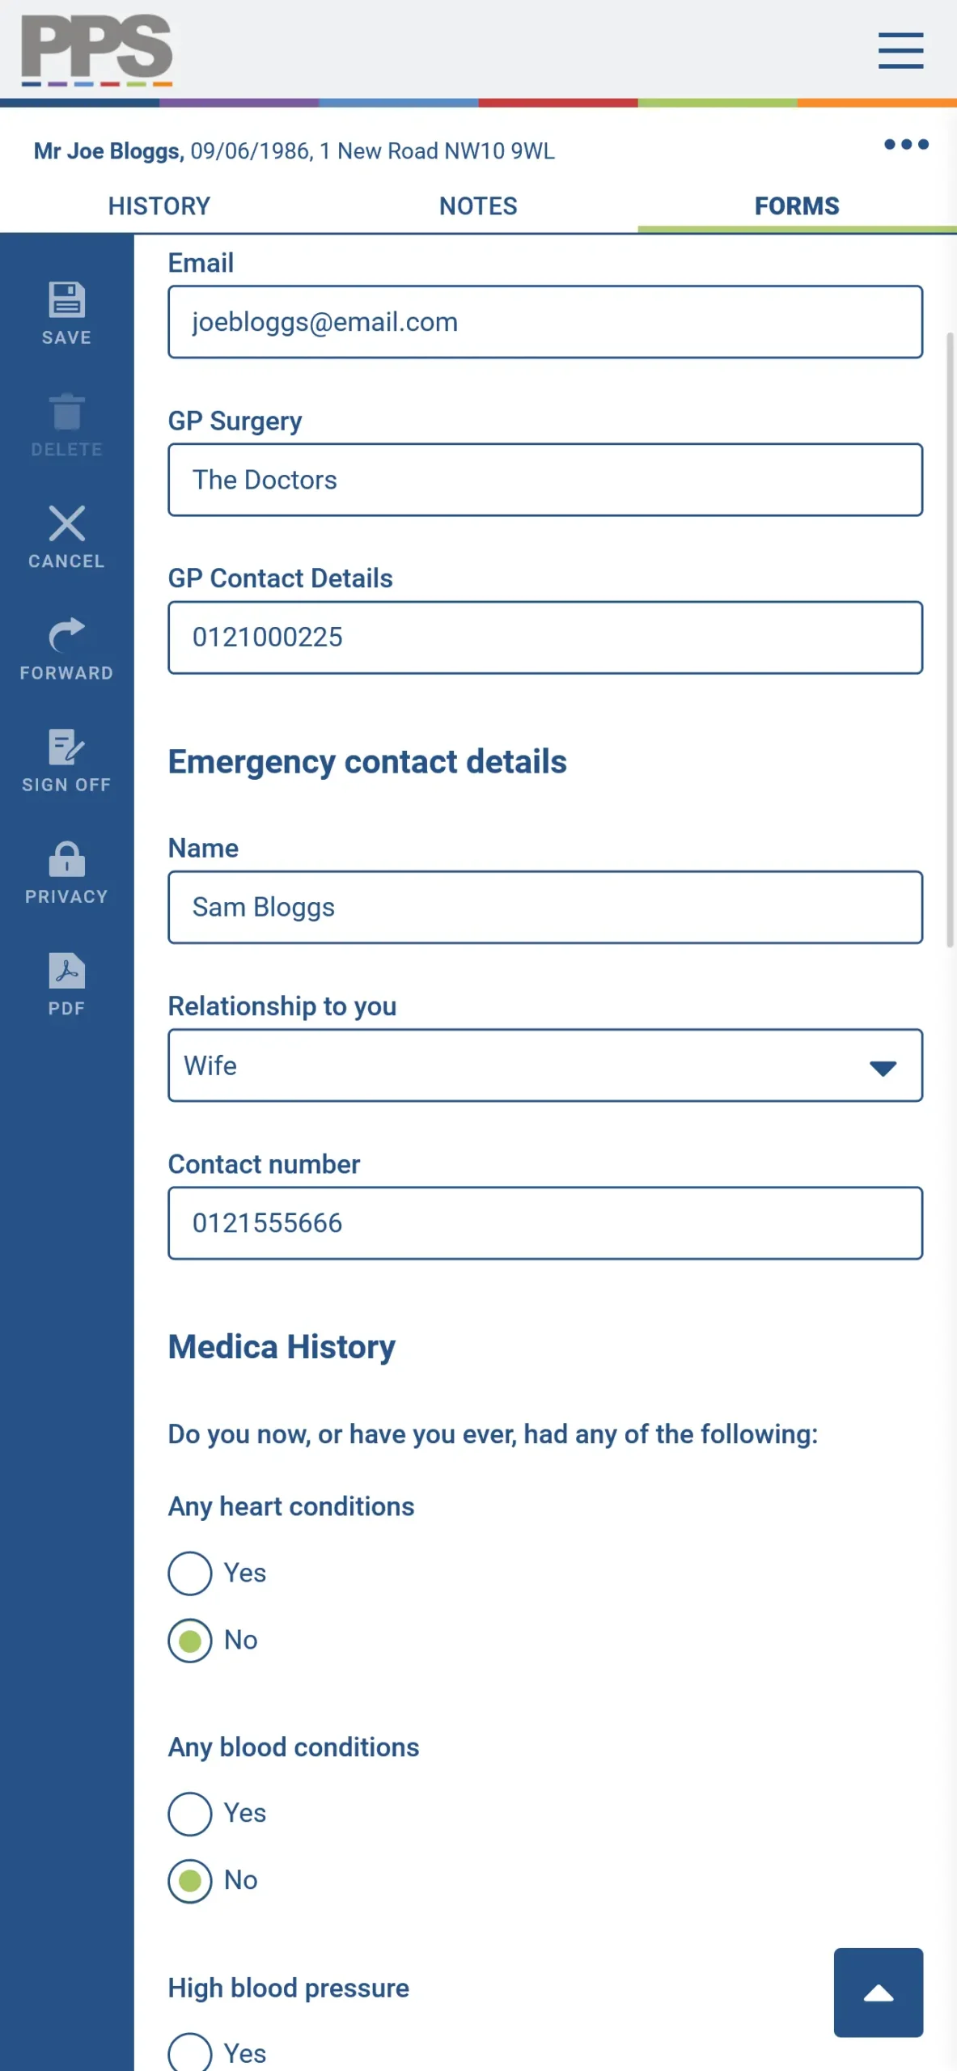The height and width of the screenshot is (2071, 957).
Task: Click the scroll to top button
Action: 878,1992
